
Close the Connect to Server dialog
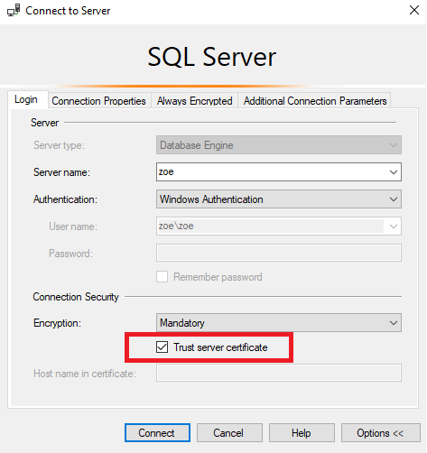point(414,10)
